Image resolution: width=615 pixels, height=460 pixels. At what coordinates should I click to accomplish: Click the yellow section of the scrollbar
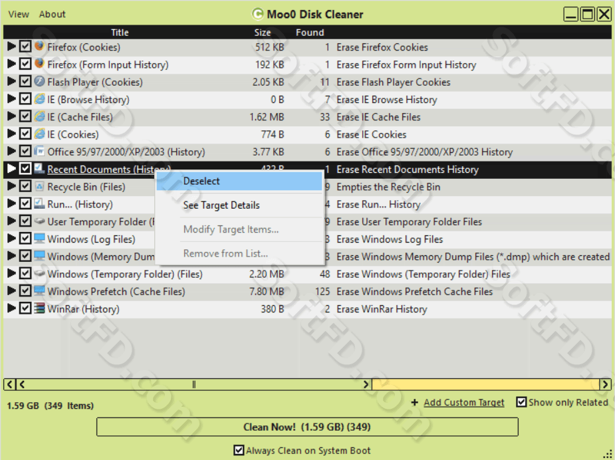tap(485, 384)
